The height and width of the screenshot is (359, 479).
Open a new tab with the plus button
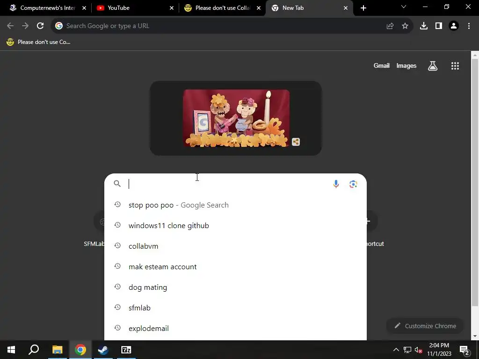(x=363, y=8)
